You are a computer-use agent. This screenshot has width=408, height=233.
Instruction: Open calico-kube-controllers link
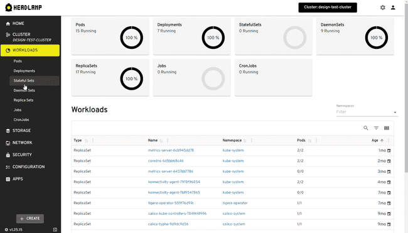click(177, 214)
